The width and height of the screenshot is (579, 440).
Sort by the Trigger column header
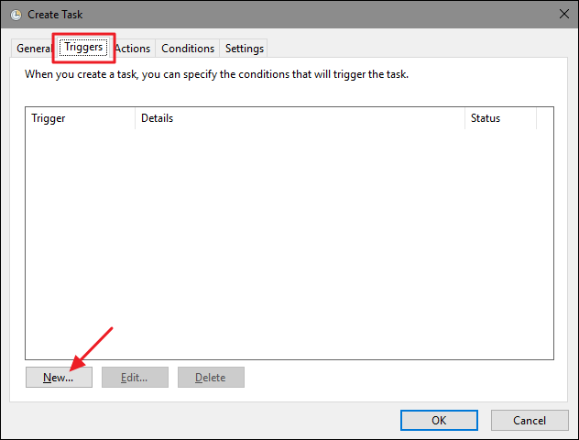(80, 118)
